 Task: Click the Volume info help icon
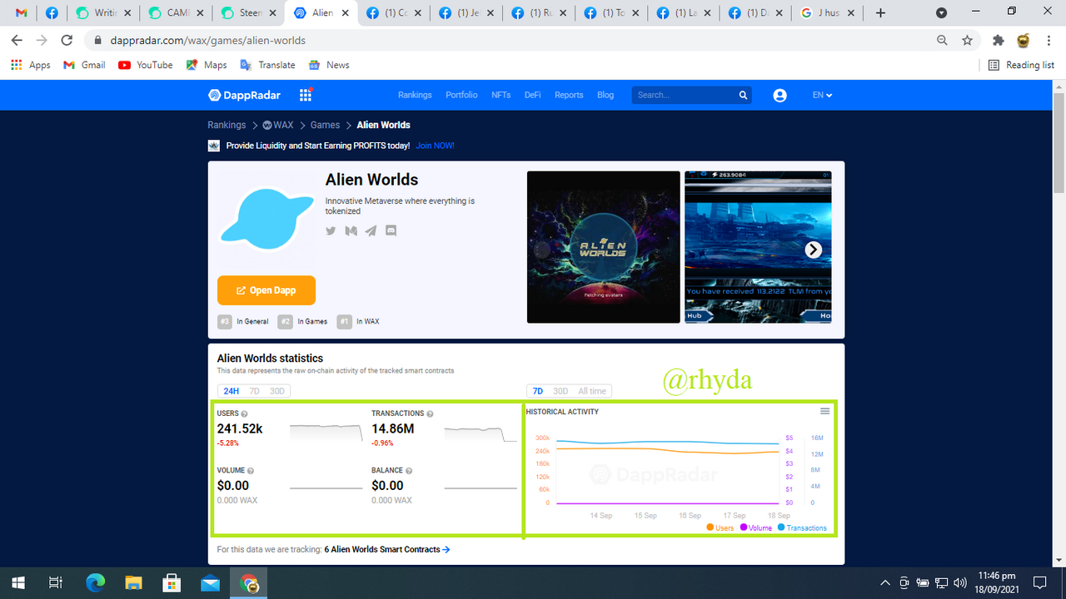251,471
